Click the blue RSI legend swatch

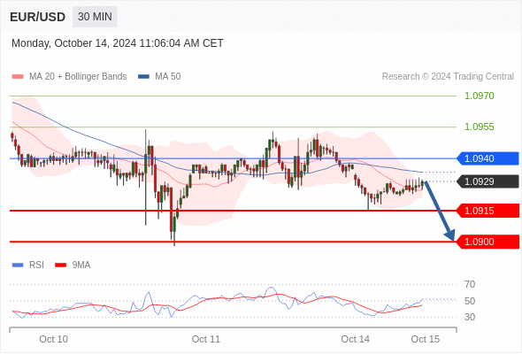(18, 265)
